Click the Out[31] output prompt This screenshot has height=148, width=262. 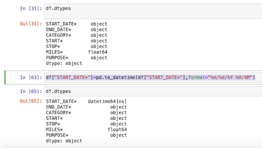coord(31,24)
